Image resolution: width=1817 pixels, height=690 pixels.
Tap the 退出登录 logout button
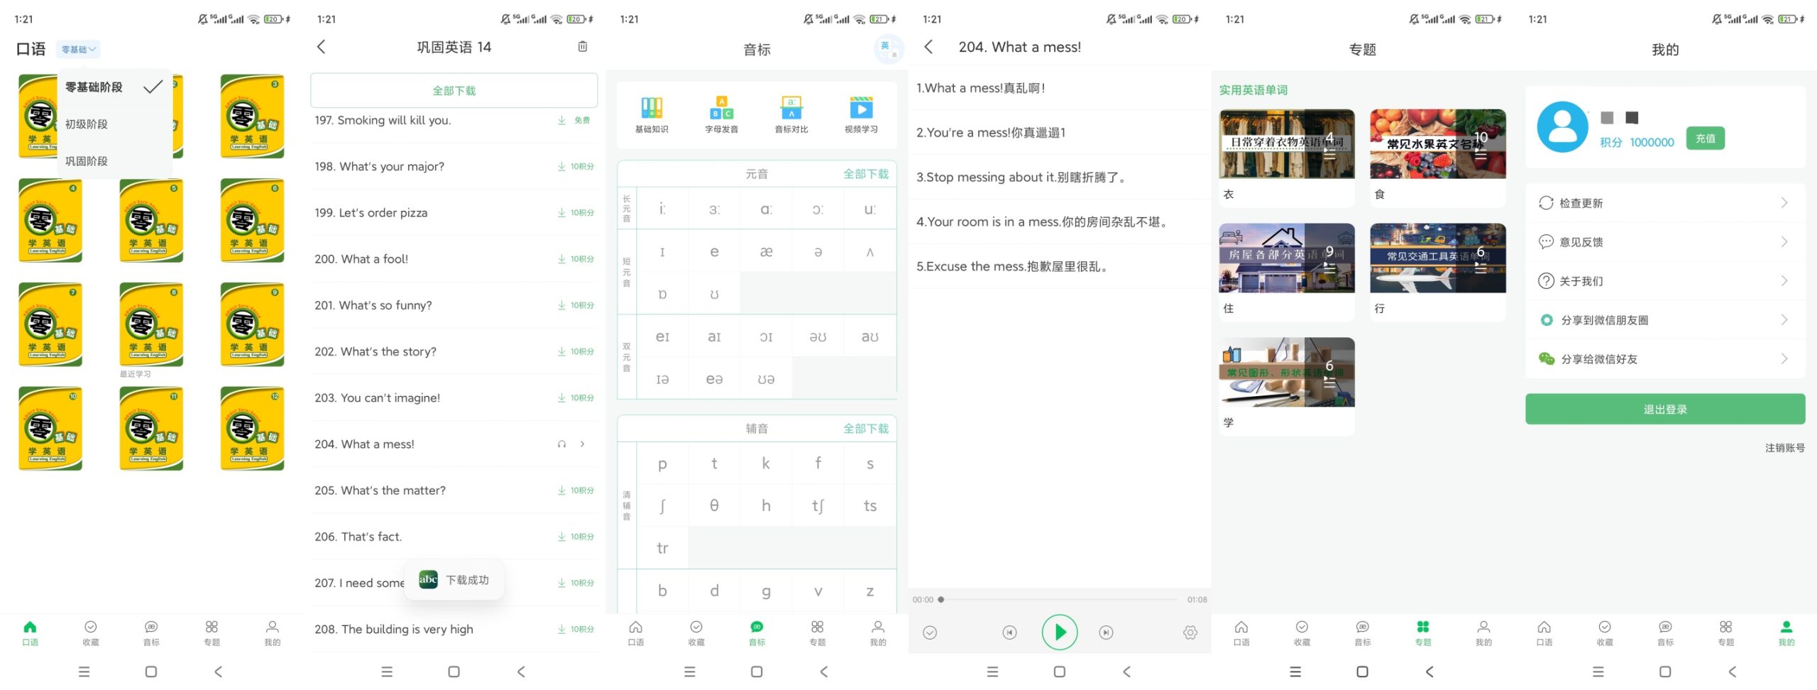(1665, 408)
